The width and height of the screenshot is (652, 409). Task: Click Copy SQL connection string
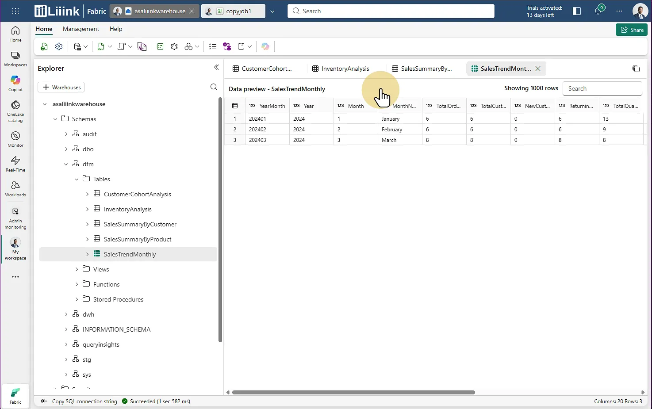(84, 401)
